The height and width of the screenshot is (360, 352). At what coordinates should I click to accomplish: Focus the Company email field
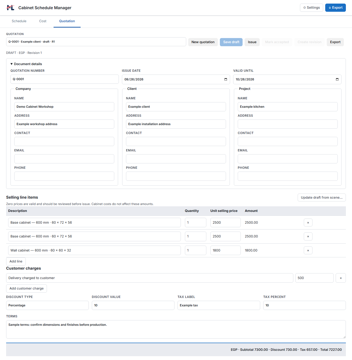click(64, 159)
